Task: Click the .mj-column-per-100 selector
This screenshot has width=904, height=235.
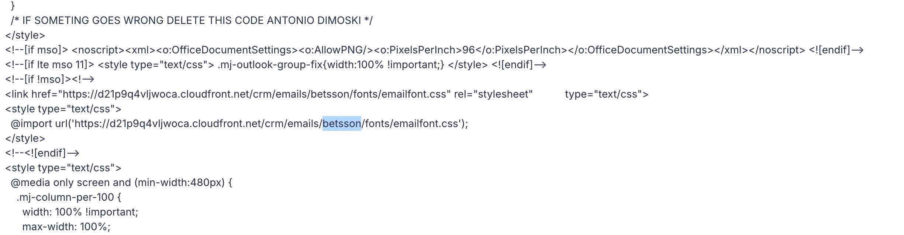Action: point(65,197)
